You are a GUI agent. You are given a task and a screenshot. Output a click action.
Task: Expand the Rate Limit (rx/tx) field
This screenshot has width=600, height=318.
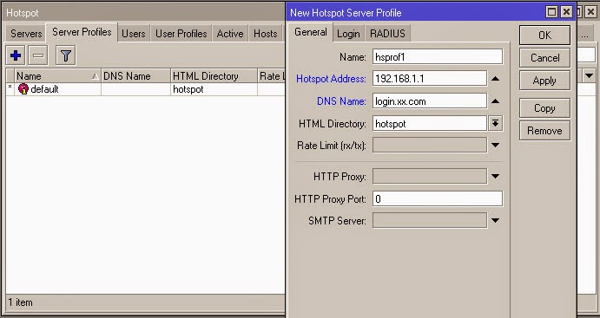(x=495, y=145)
